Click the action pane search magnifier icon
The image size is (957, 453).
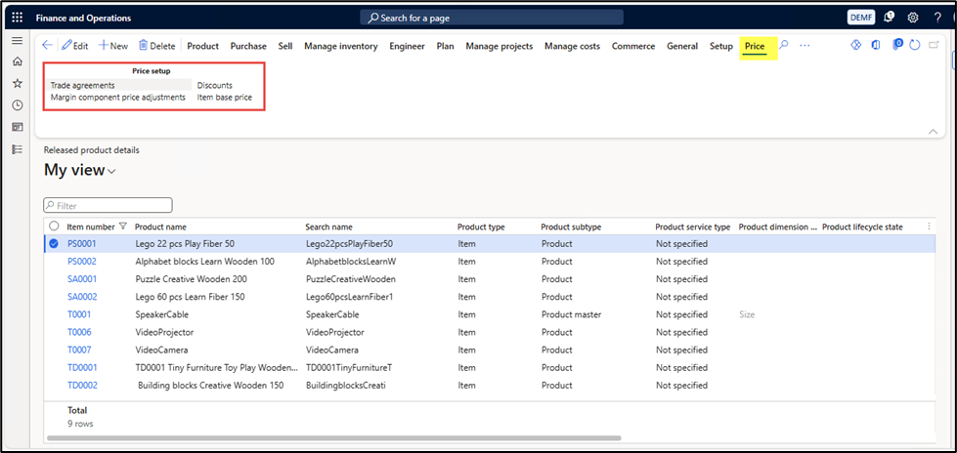tap(784, 45)
